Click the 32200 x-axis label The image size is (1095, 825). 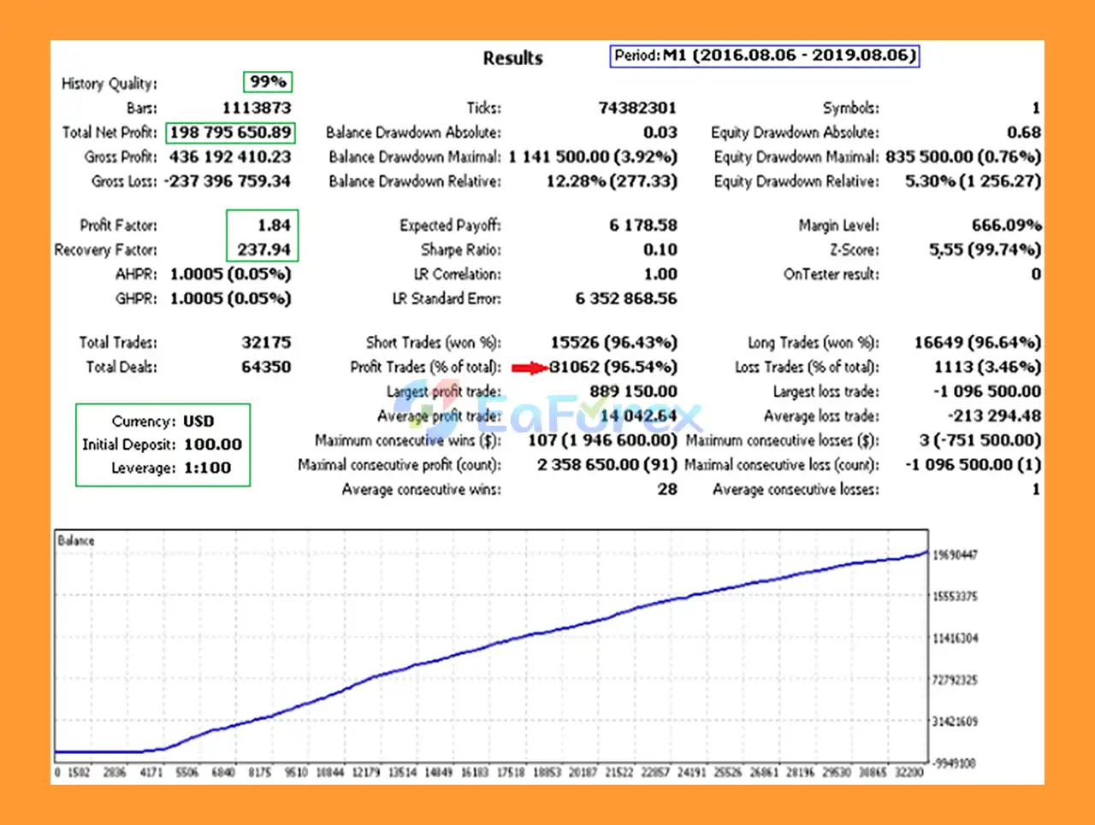(x=909, y=772)
